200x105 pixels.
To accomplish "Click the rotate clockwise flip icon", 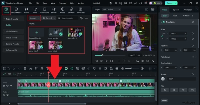I will point(183,90).
